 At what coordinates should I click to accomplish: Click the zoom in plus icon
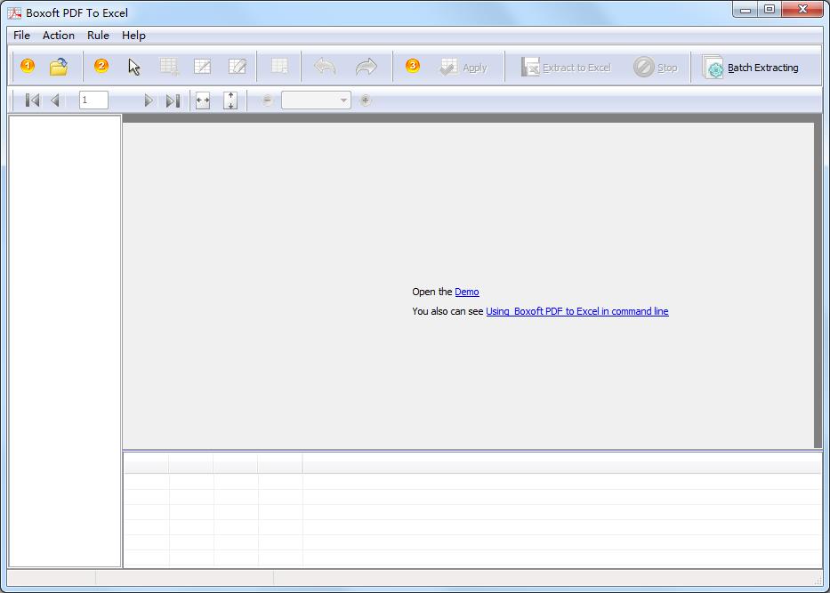366,100
